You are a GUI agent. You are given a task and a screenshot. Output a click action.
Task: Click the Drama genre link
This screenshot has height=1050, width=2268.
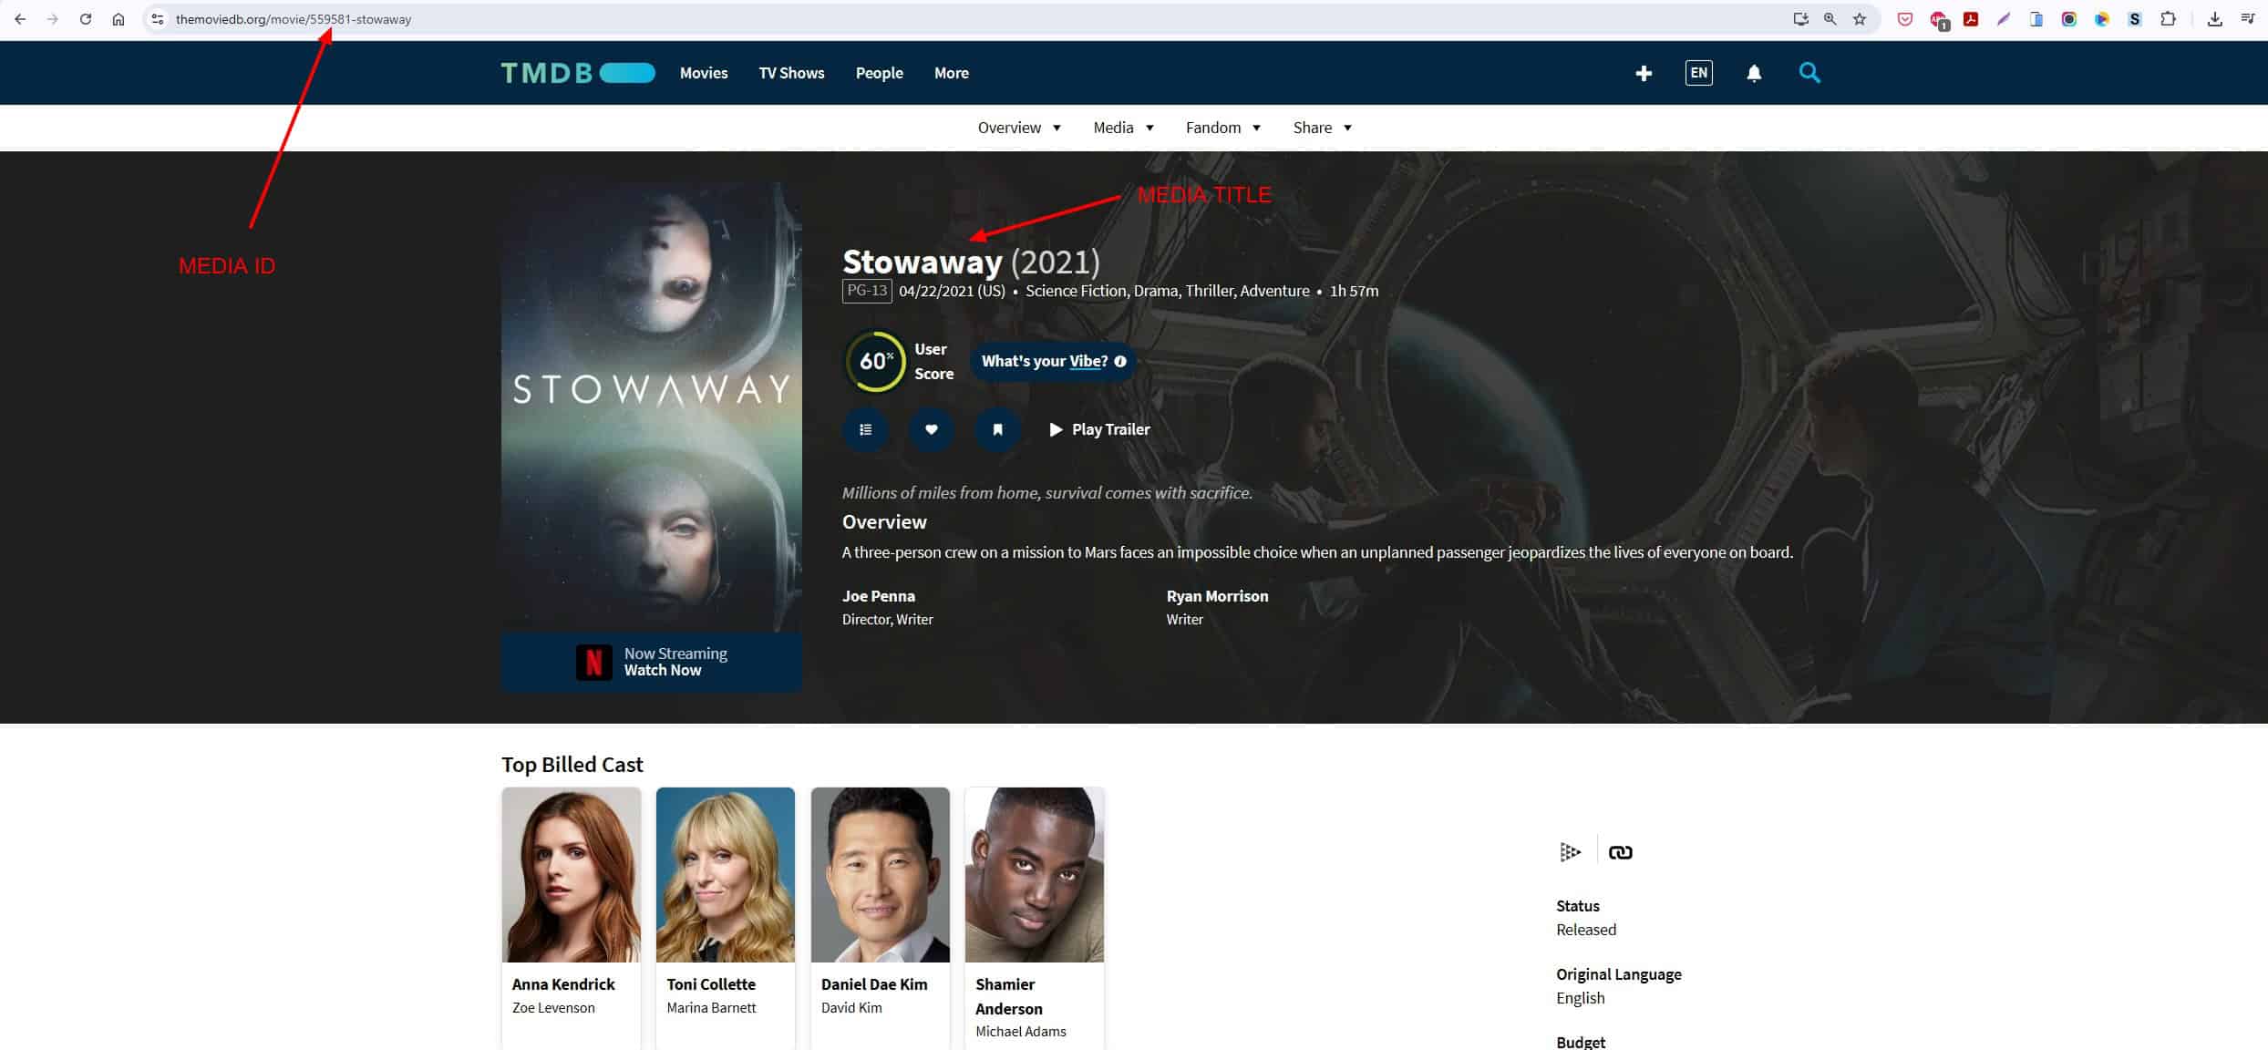pos(1156,291)
